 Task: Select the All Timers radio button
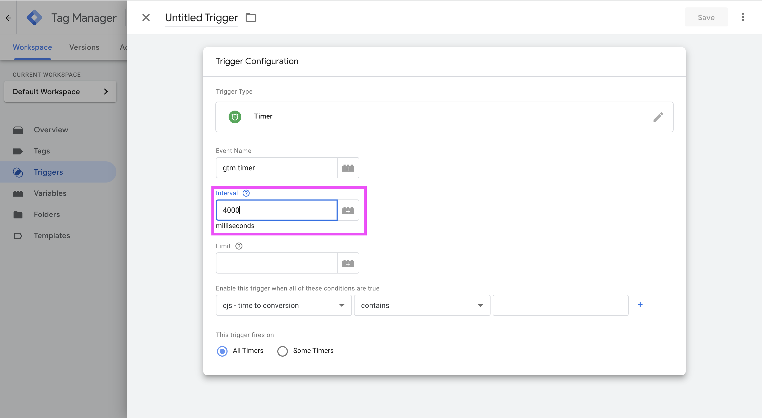pyautogui.click(x=222, y=351)
